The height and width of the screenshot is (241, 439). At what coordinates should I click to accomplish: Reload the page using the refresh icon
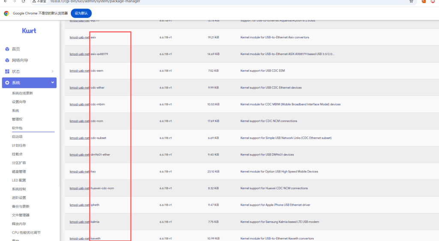(24, 2)
